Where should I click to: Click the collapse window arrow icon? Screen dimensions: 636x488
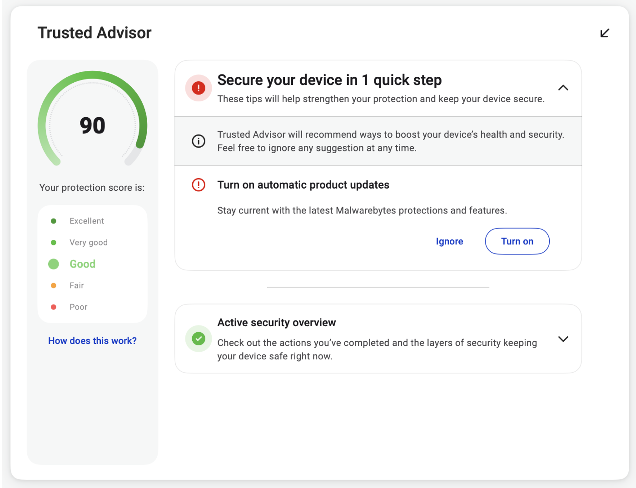[x=605, y=33]
